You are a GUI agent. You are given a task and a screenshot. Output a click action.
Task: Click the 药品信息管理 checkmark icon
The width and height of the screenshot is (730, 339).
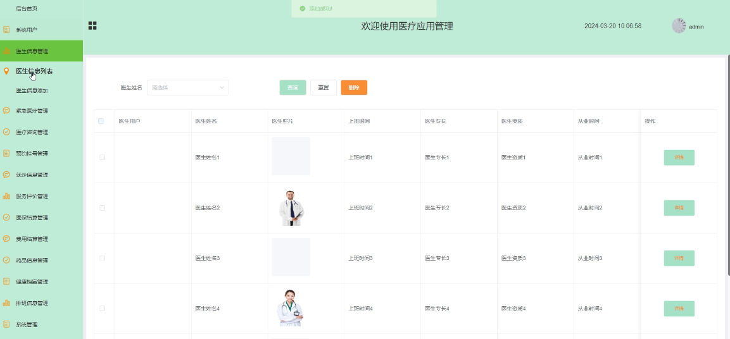tap(6, 261)
